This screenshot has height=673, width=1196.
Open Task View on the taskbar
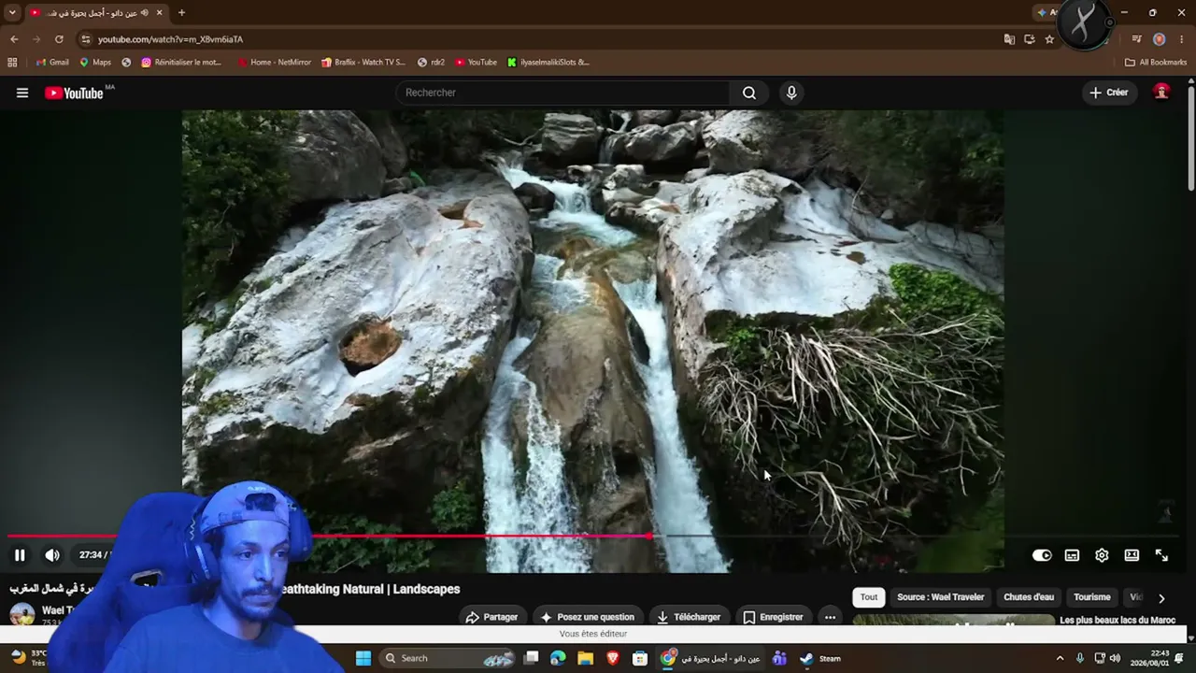pyautogui.click(x=531, y=658)
